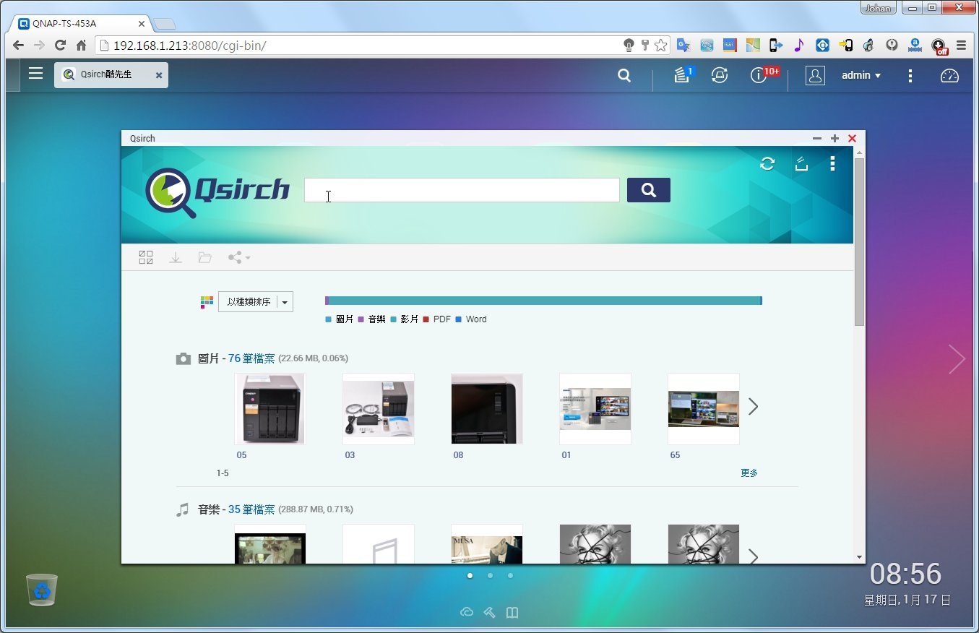Click the PDF legend entry
This screenshot has width=979, height=633.
coord(437,319)
